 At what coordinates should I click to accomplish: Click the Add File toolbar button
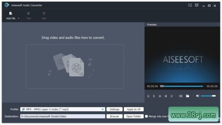(x=11, y=16)
